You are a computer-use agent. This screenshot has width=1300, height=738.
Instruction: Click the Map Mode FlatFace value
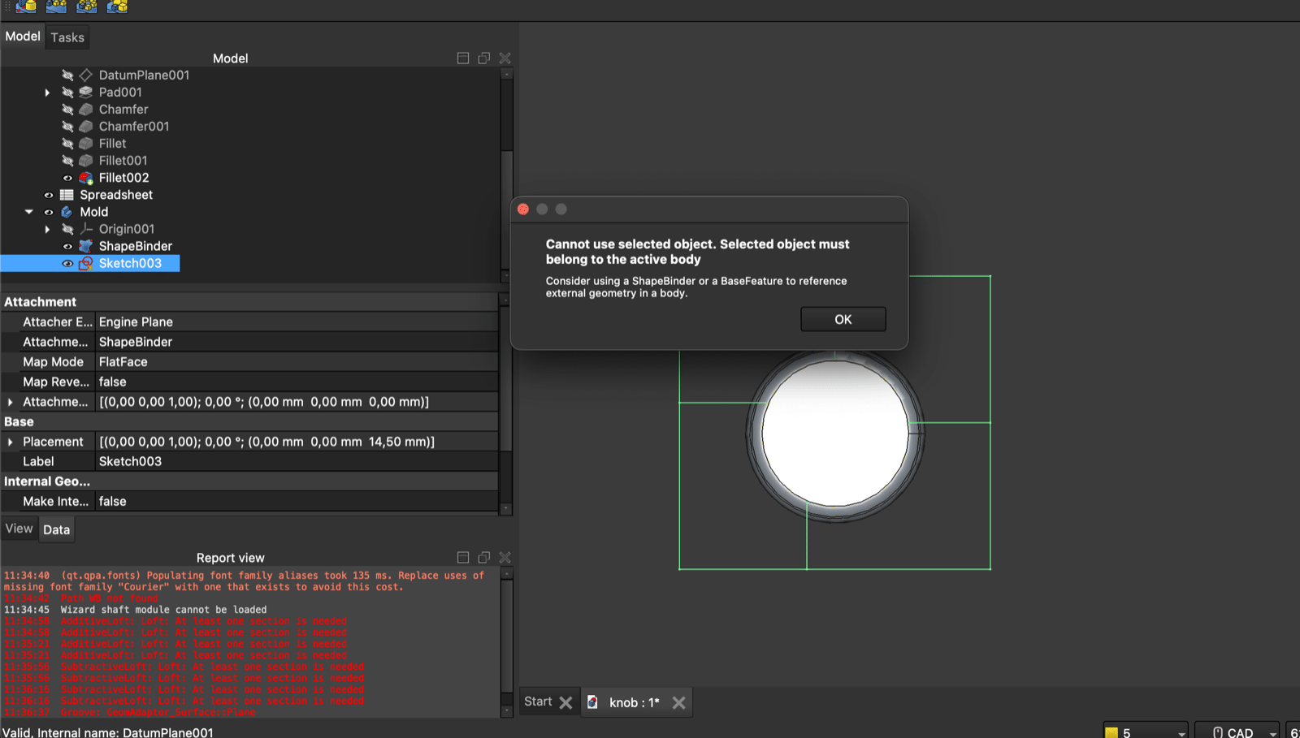[297, 362]
